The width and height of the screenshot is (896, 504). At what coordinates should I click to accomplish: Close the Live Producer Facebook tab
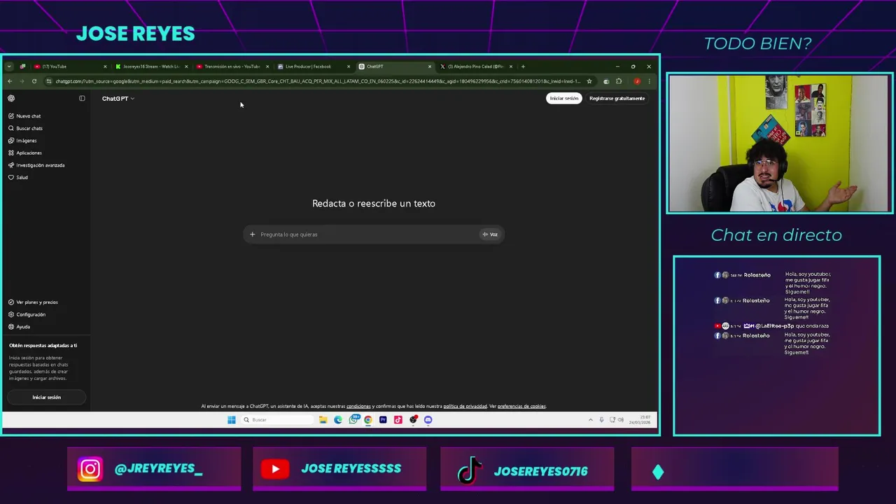(x=349, y=66)
